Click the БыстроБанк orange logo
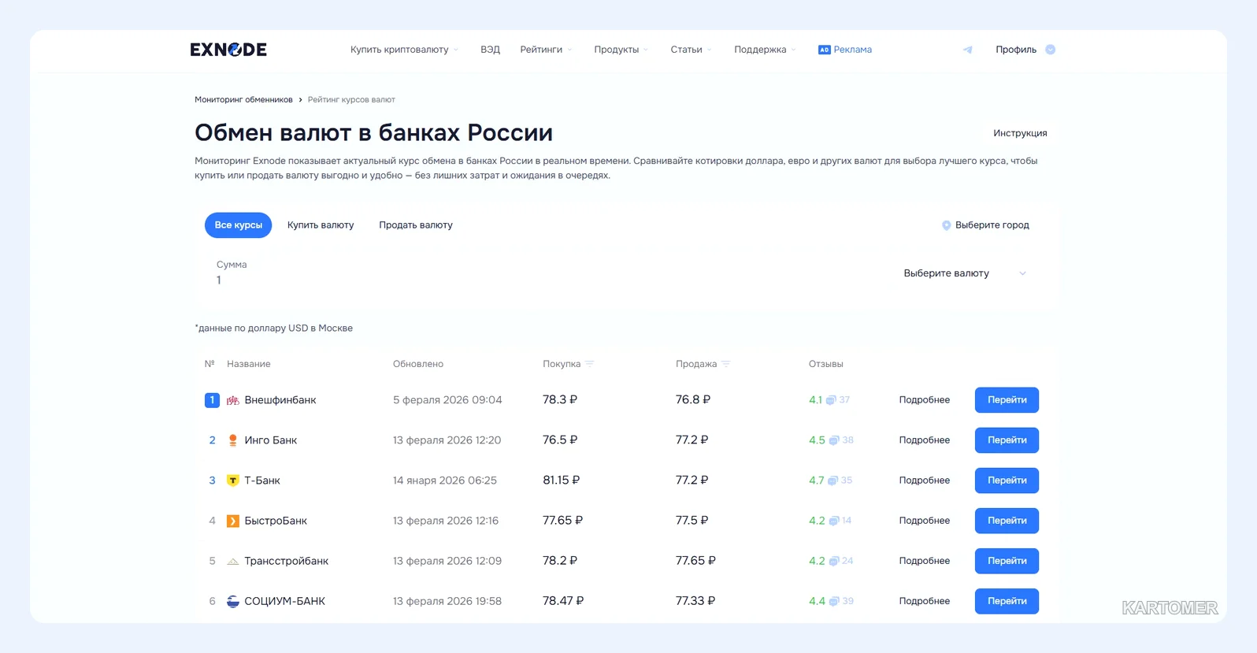 click(232, 521)
